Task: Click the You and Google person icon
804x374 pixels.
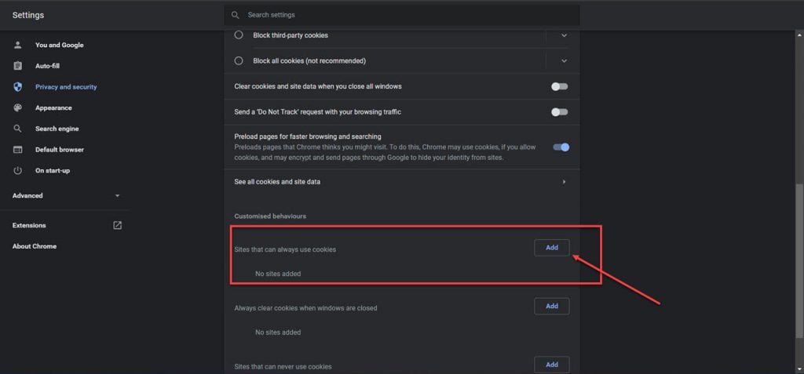Action: (x=17, y=45)
